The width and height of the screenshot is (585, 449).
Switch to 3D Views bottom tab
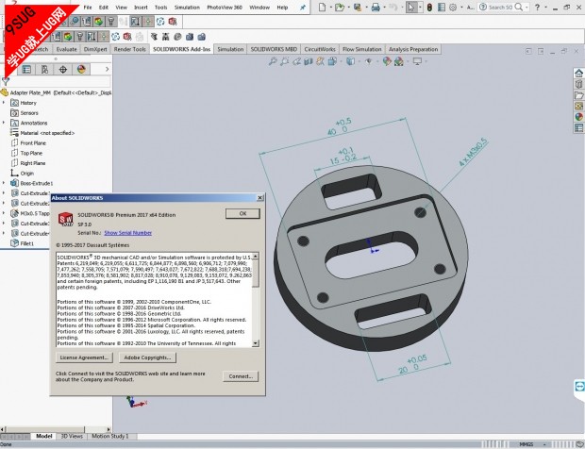point(72,436)
